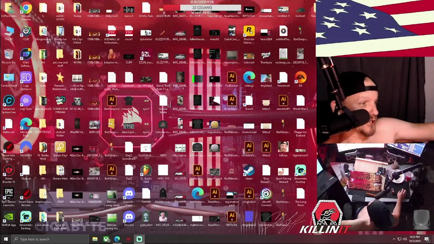The width and height of the screenshot is (434, 244).
Task: Open the Advanced SystemCare shortcut
Action: pyautogui.click(x=8, y=104)
